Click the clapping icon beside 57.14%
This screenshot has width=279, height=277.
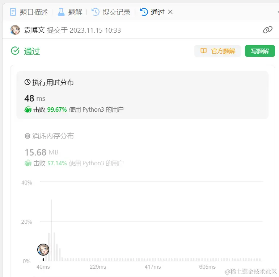point(28,163)
